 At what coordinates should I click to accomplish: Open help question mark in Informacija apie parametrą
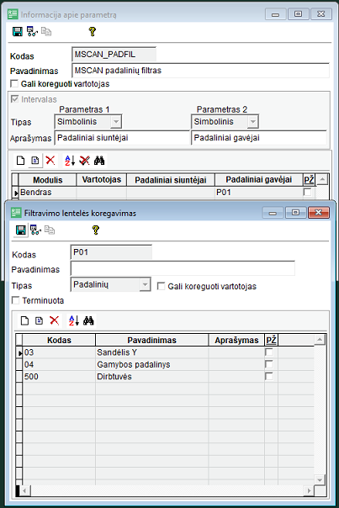(x=93, y=31)
